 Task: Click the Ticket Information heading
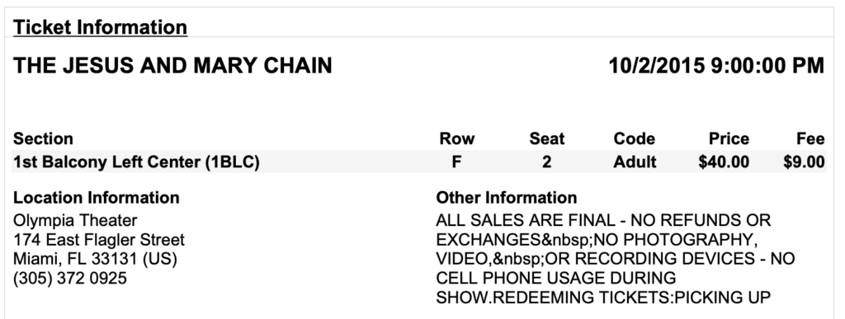click(x=100, y=27)
